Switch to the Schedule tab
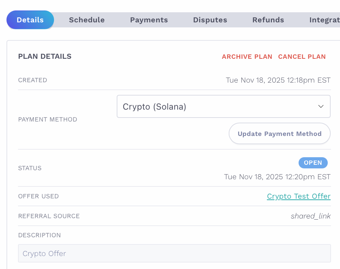Viewport: 340px width, 269px height. (87, 20)
